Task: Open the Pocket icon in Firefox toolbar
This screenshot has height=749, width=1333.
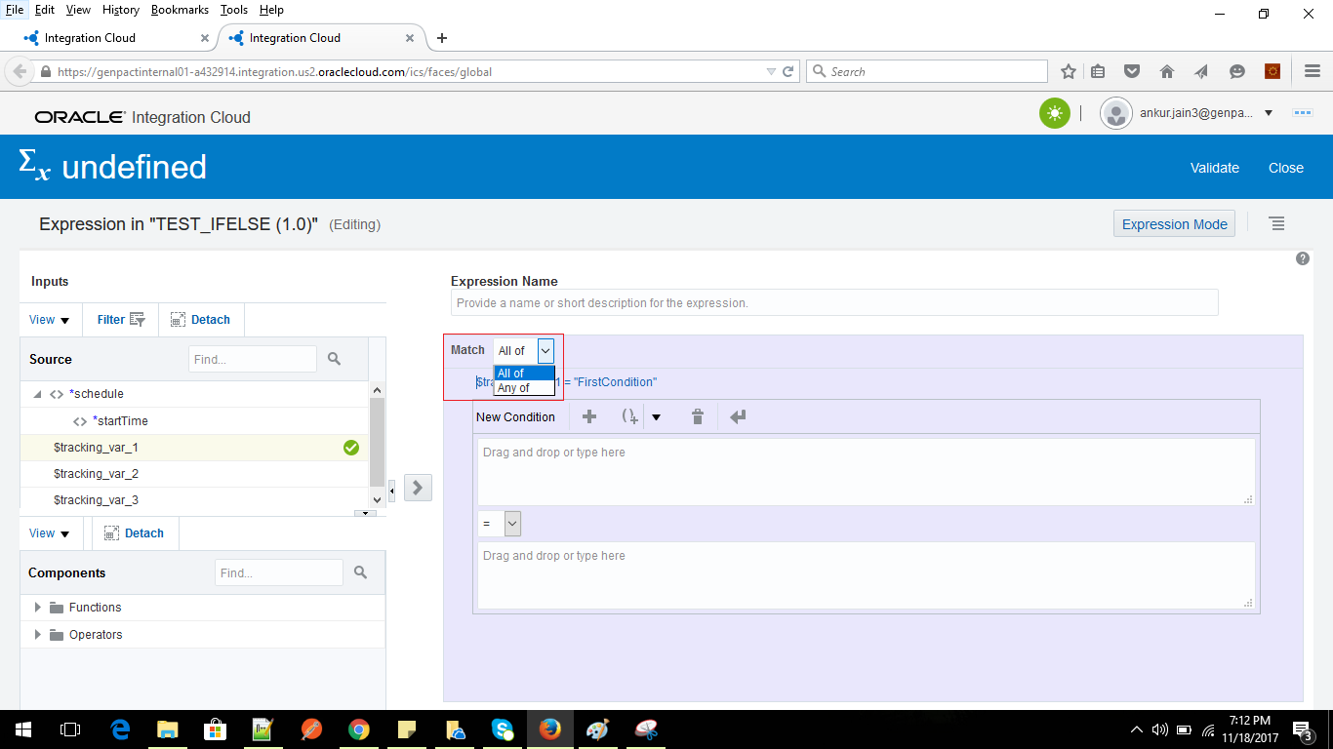Action: 1132,71
